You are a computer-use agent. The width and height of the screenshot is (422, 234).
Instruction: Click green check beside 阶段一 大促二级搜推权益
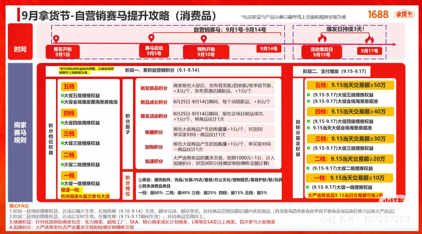tap(62, 164)
